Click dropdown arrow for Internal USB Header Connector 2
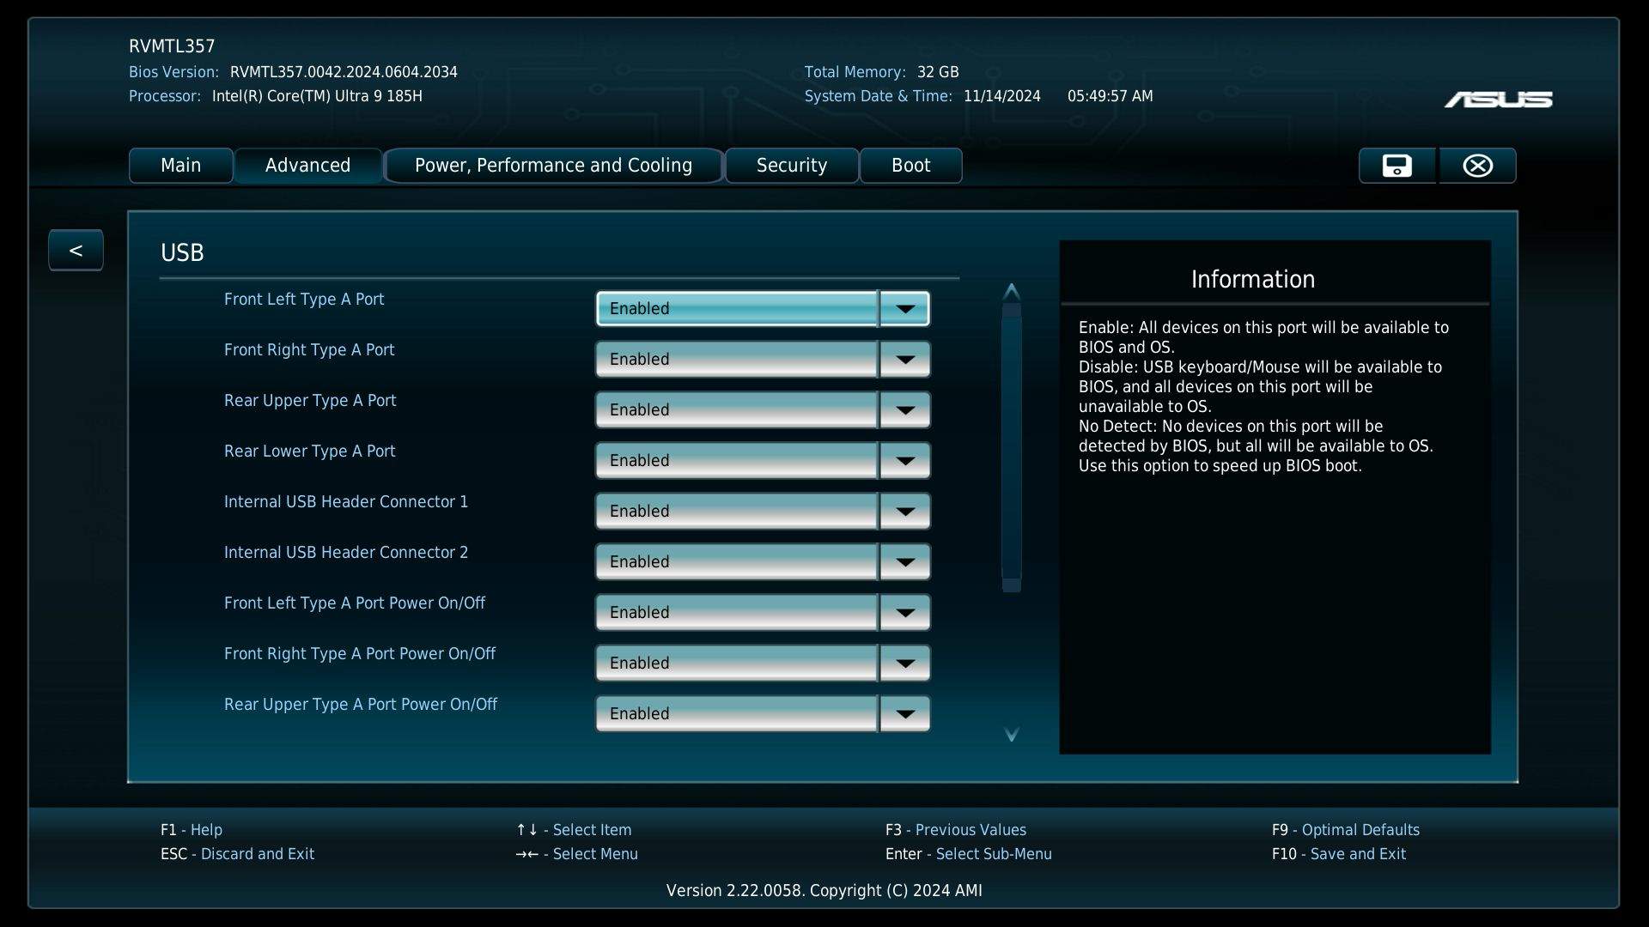Viewport: 1649px width, 927px height. (x=904, y=562)
